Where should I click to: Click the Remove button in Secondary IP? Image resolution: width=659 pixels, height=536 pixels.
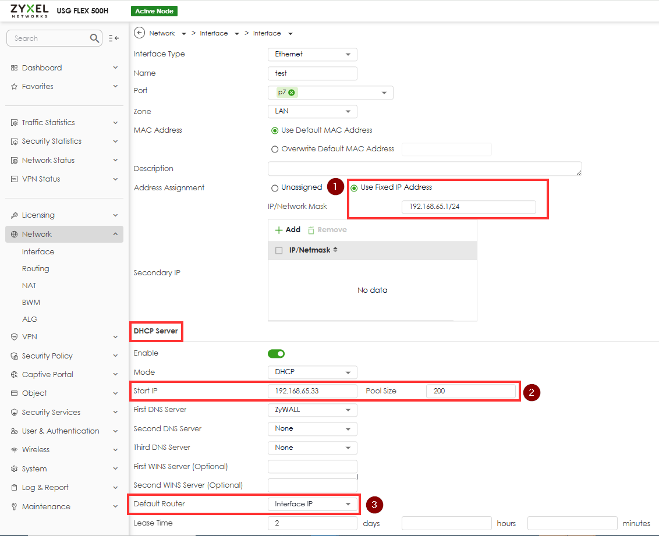pyautogui.click(x=327, y=230)
